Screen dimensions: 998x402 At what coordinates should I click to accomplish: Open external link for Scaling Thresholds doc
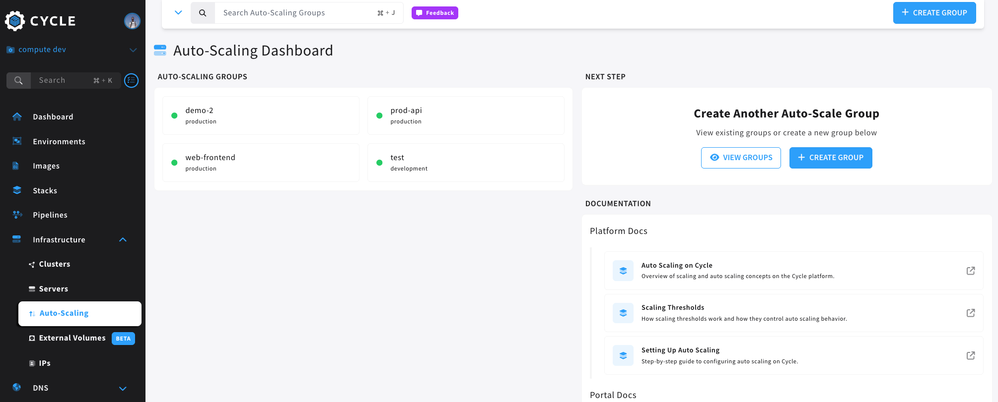pos(970,313)
